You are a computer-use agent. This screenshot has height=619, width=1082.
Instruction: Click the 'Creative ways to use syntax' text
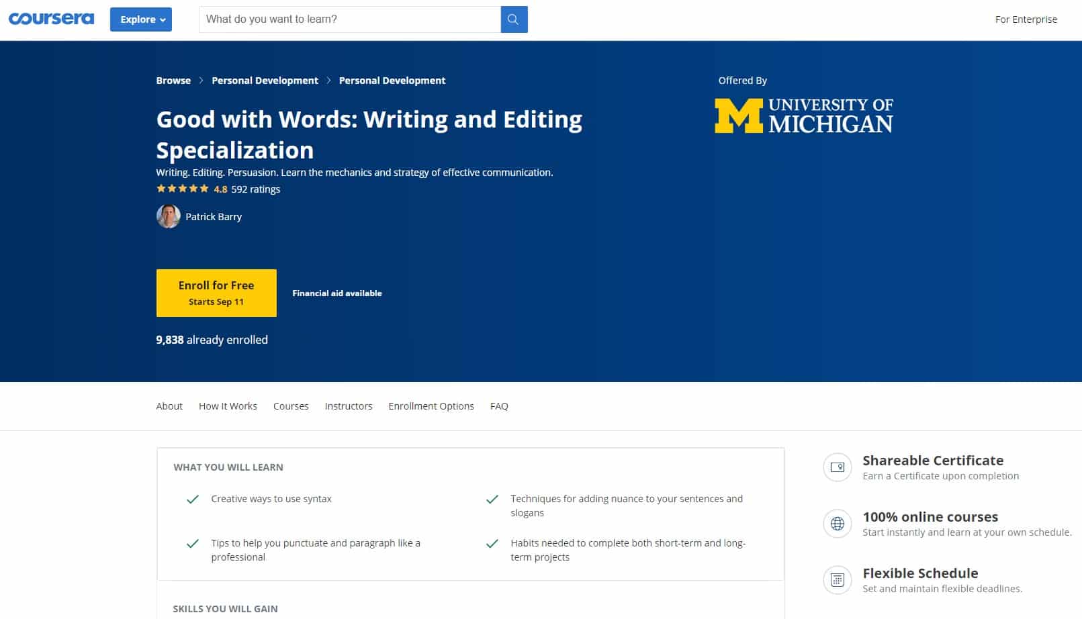(x=271, y=499)
